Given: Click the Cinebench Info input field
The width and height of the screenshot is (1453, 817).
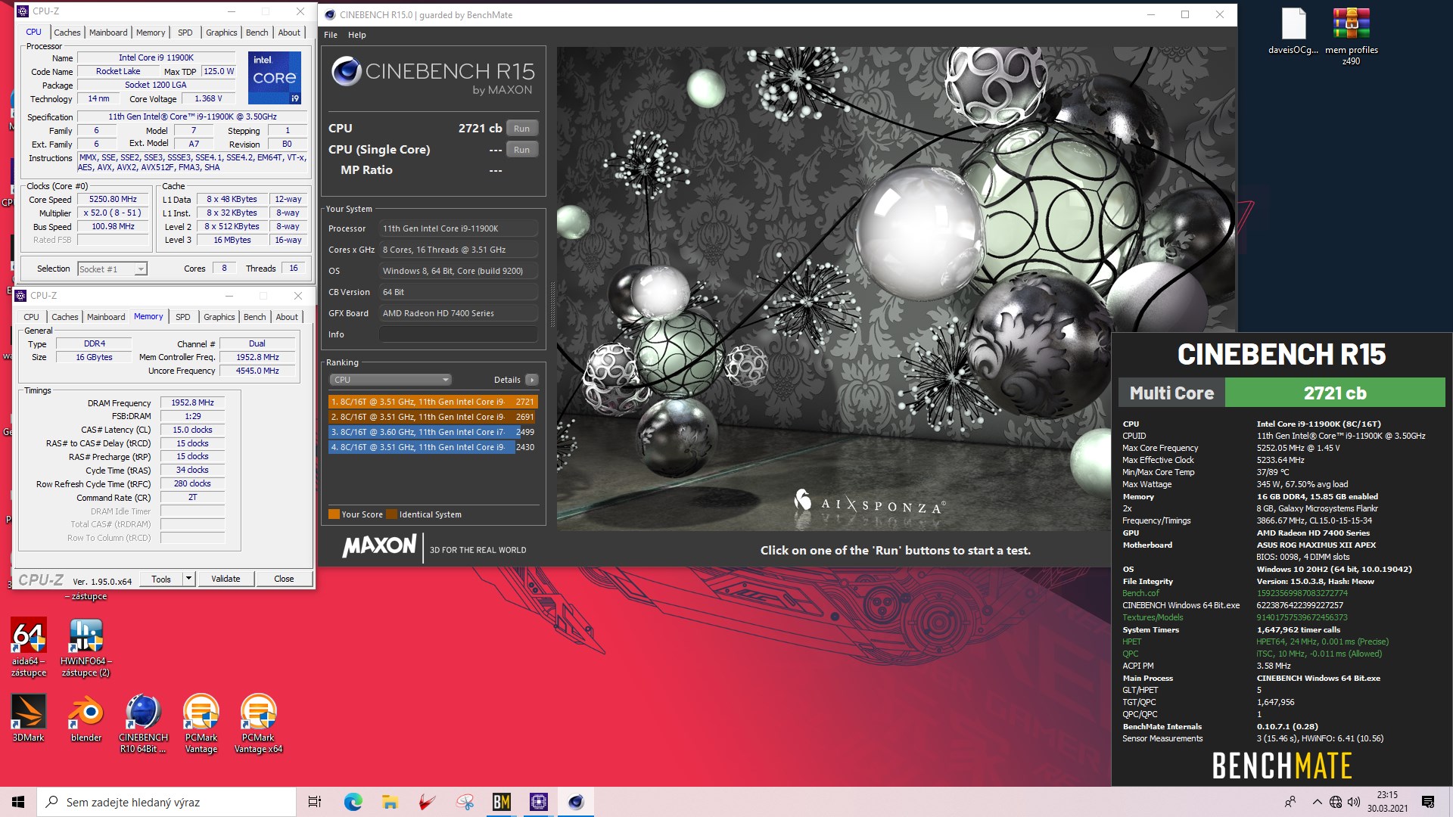Looking at the screenshot, I should coord(458,334).
